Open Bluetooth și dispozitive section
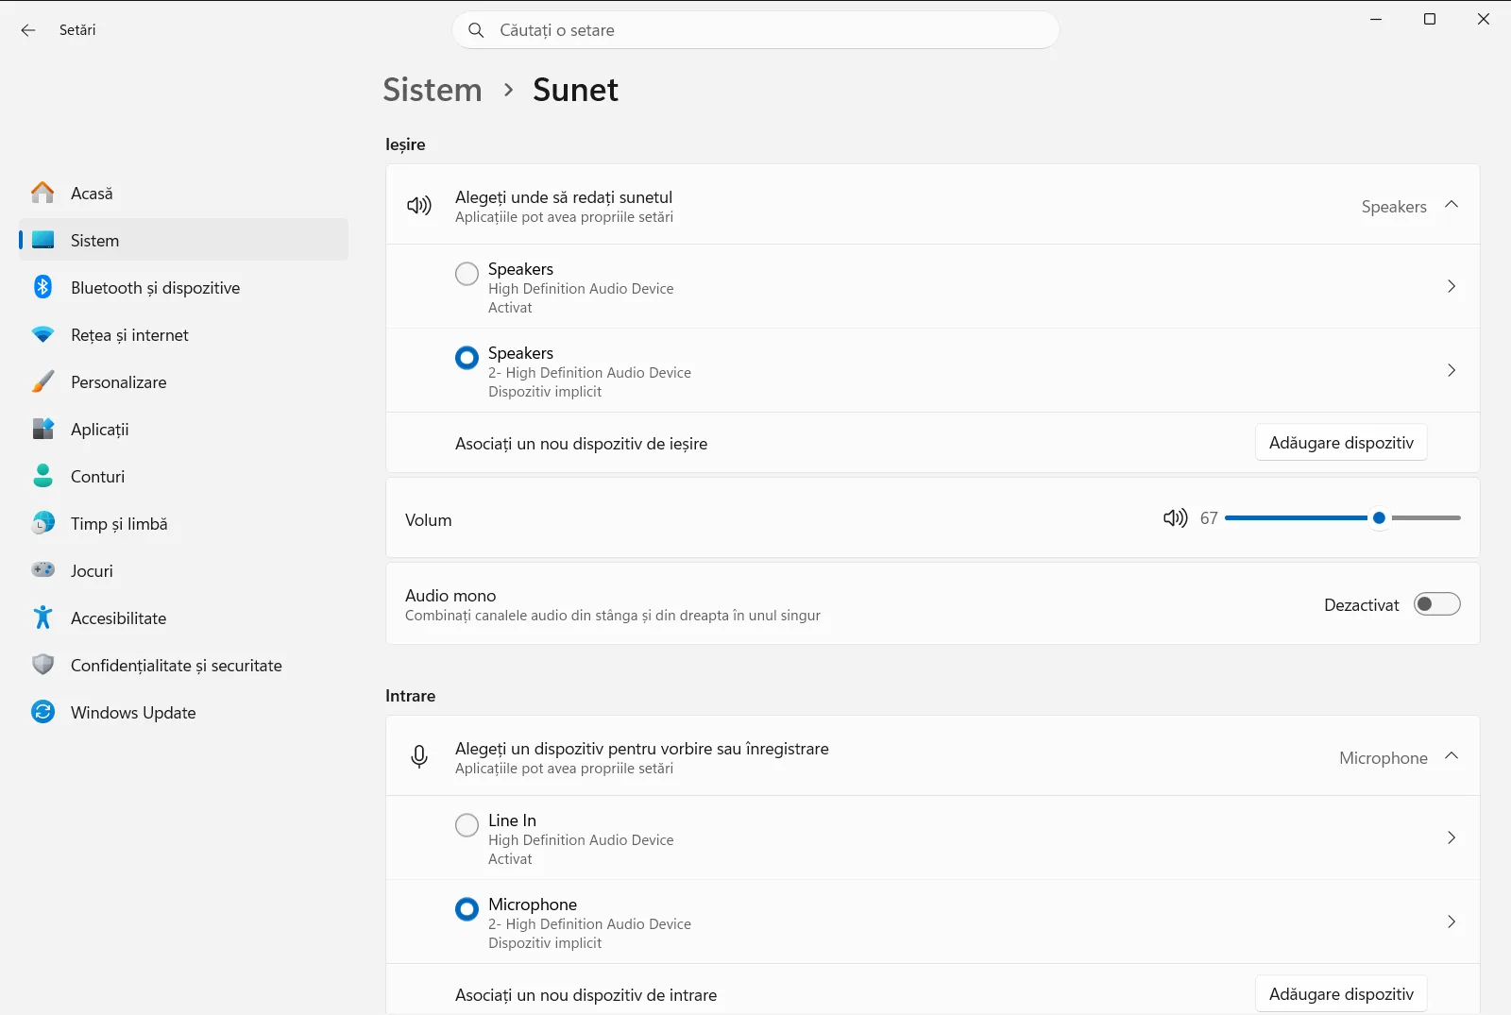 183,287
